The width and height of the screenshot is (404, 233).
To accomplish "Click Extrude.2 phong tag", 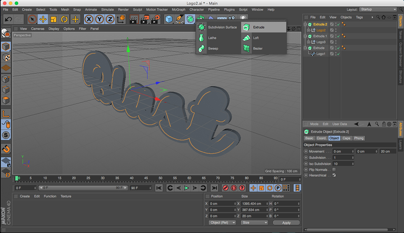I will 343,24.
